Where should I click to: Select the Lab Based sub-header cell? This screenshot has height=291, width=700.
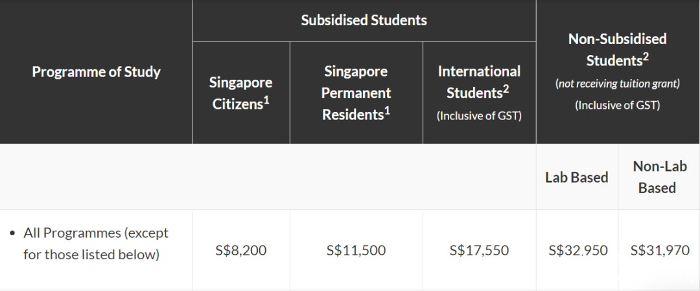pos(577,178)
